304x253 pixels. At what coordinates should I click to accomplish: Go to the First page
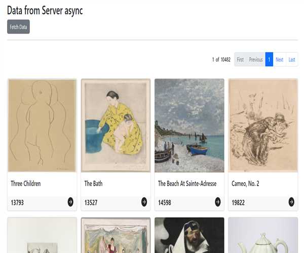coord(240,60)
